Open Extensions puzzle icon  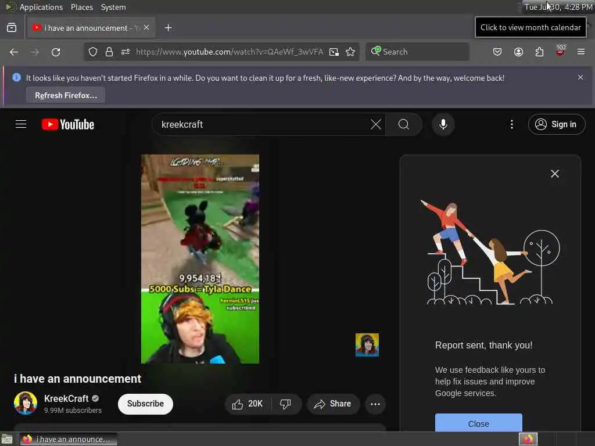(x=539, y=52)
